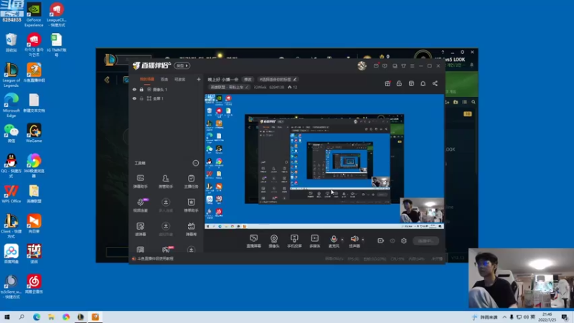Open the Windows notification center icon
574x323 pixels.
565,317
